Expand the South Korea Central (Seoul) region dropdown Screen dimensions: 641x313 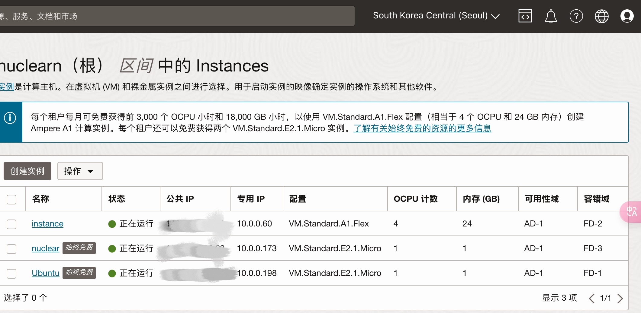point(436,16)
